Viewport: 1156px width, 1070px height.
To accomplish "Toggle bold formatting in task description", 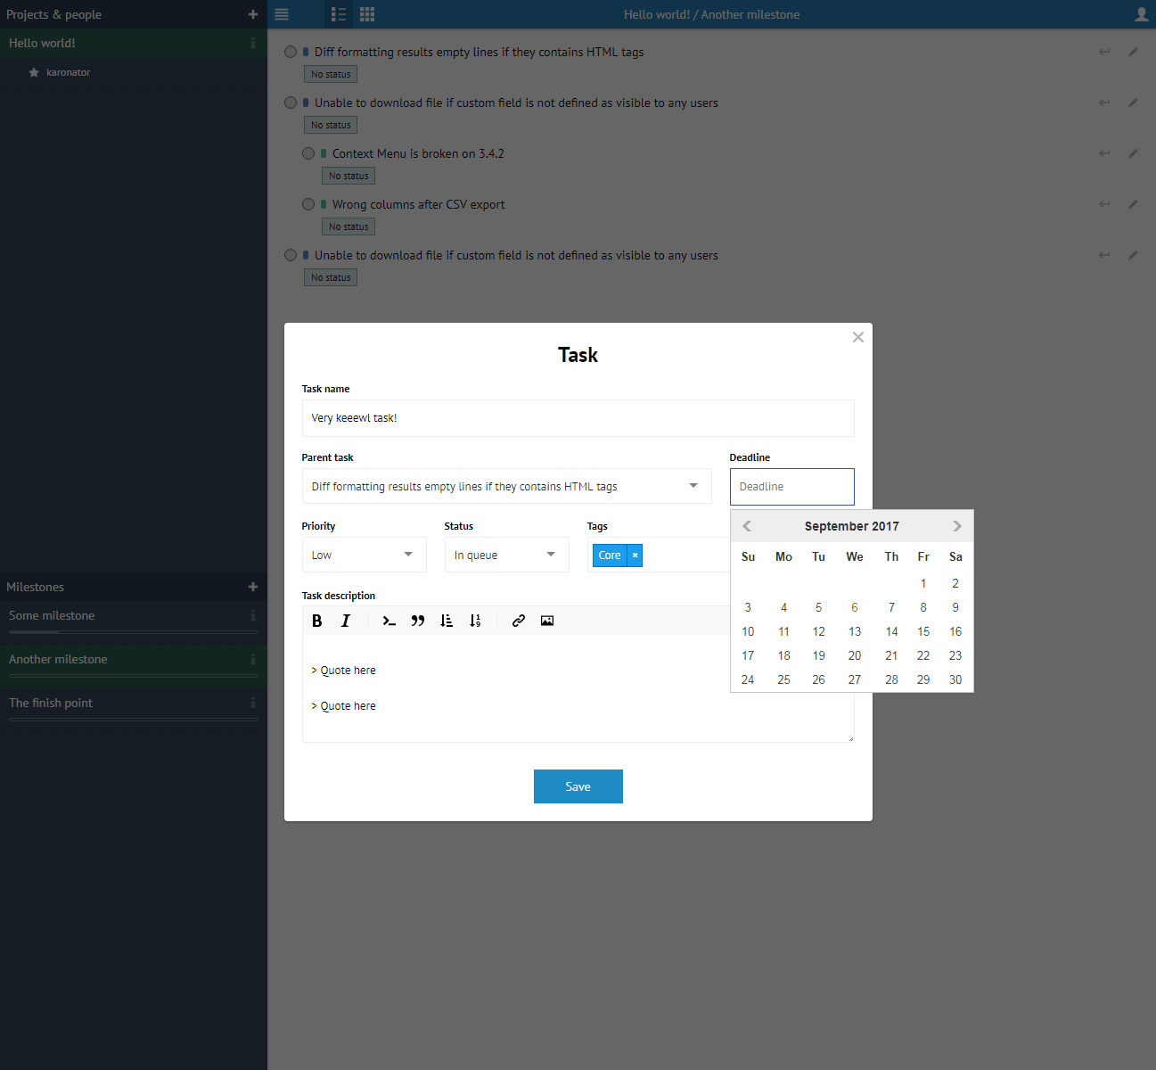I will [316, 621].
